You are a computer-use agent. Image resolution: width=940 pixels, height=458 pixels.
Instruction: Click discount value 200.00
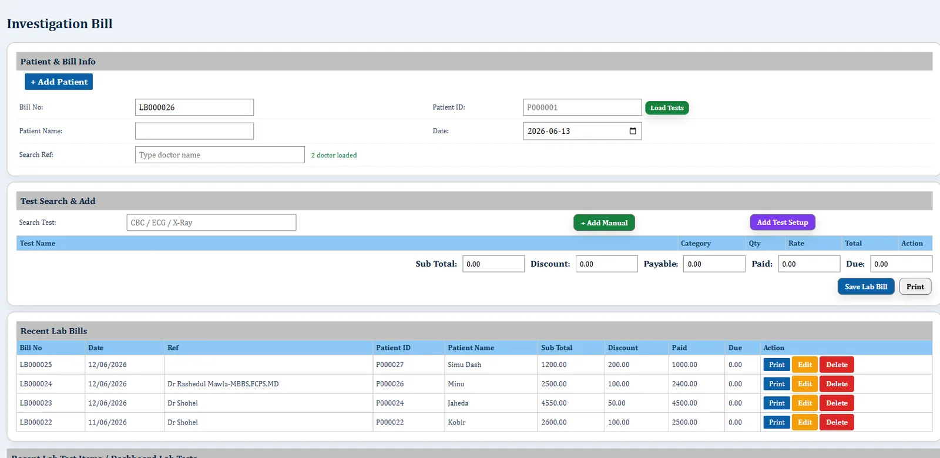point(618,365)
